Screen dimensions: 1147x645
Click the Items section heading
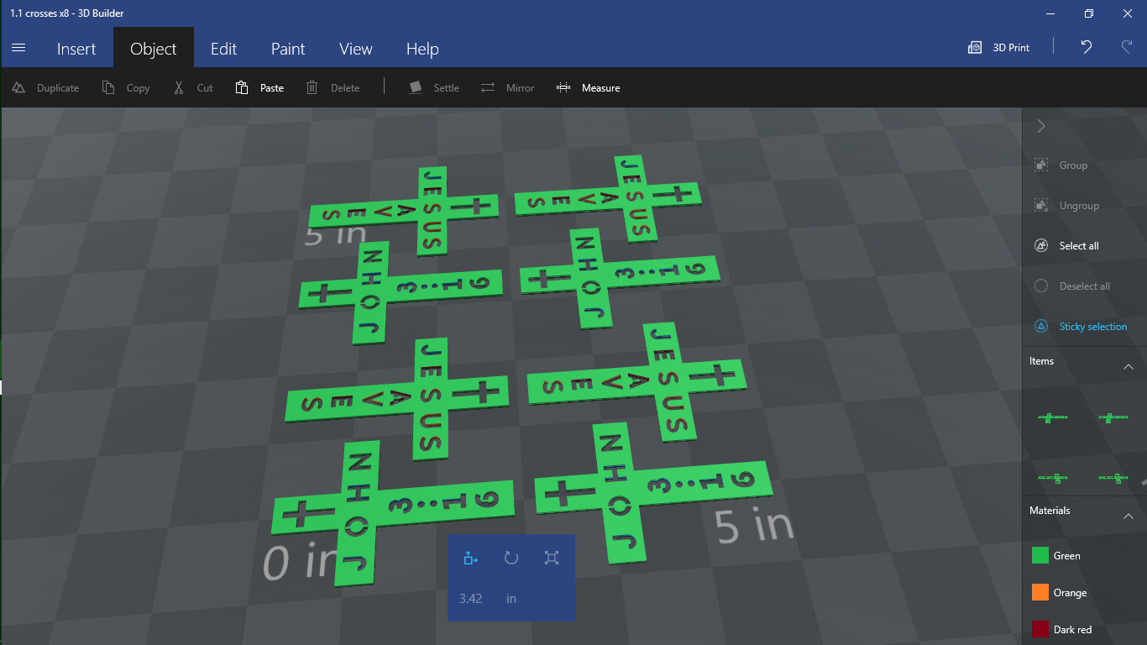(x=1041, y=361)
